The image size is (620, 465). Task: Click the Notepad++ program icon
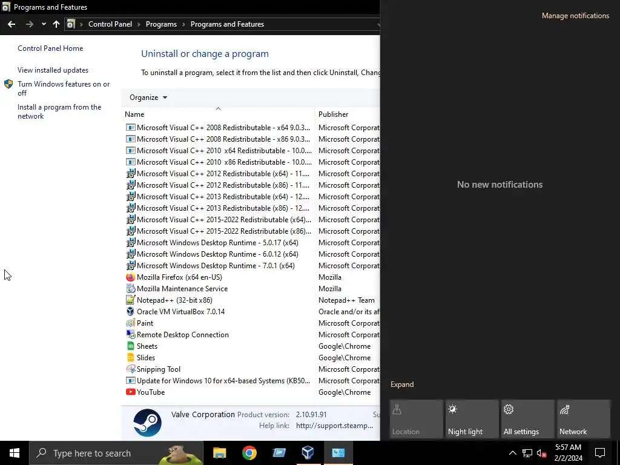tap(131, 300)
